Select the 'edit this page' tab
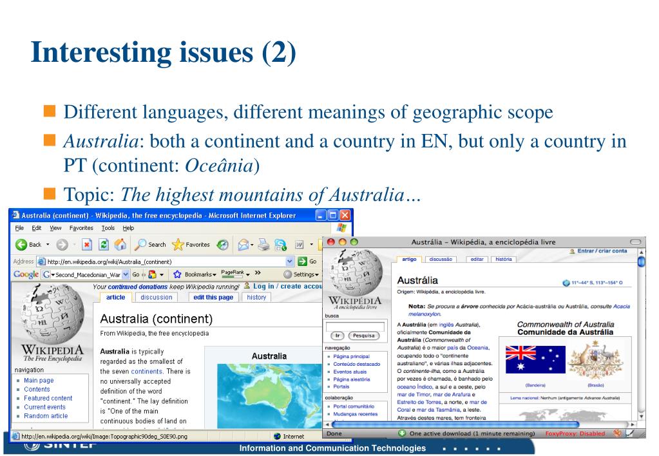 pyautogui.click(x=213, y=297)
